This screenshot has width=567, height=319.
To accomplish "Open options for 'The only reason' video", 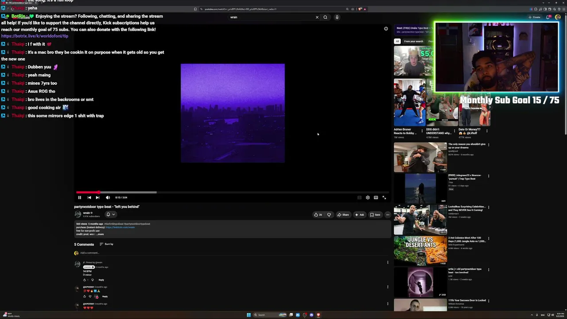I will (x=489, y=145).
